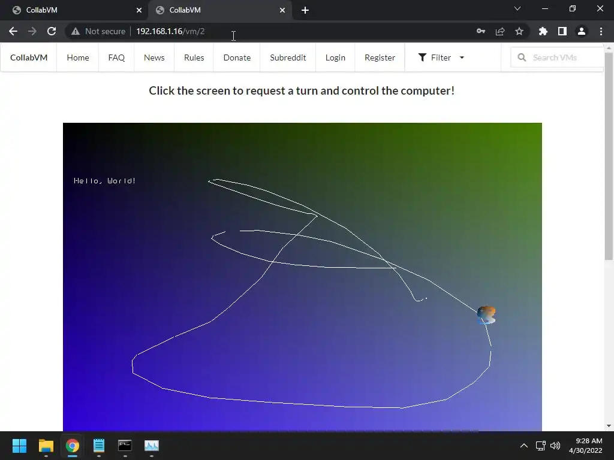Show hidden tray icons chevron
614x460 pixels.
click(x=524, y=446)
